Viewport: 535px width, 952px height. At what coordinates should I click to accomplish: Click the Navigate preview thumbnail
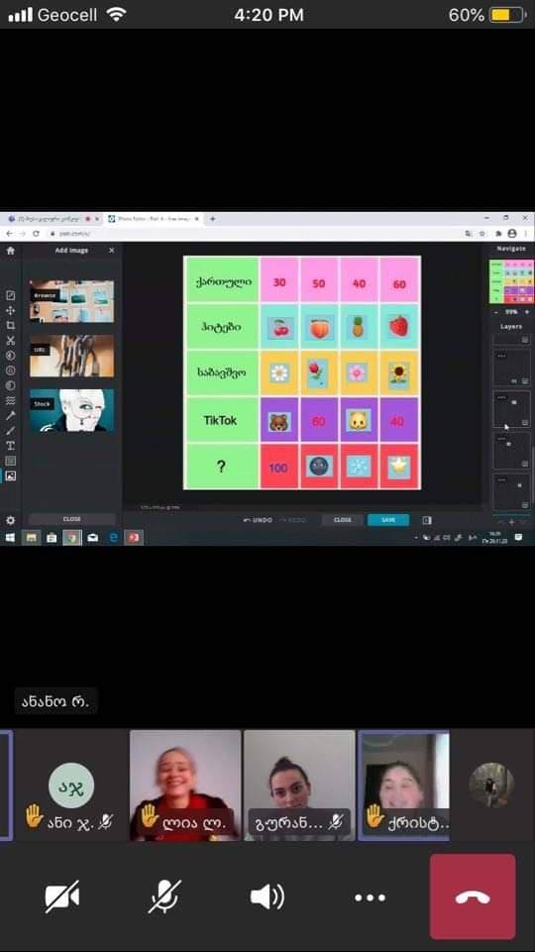point(512,281)
